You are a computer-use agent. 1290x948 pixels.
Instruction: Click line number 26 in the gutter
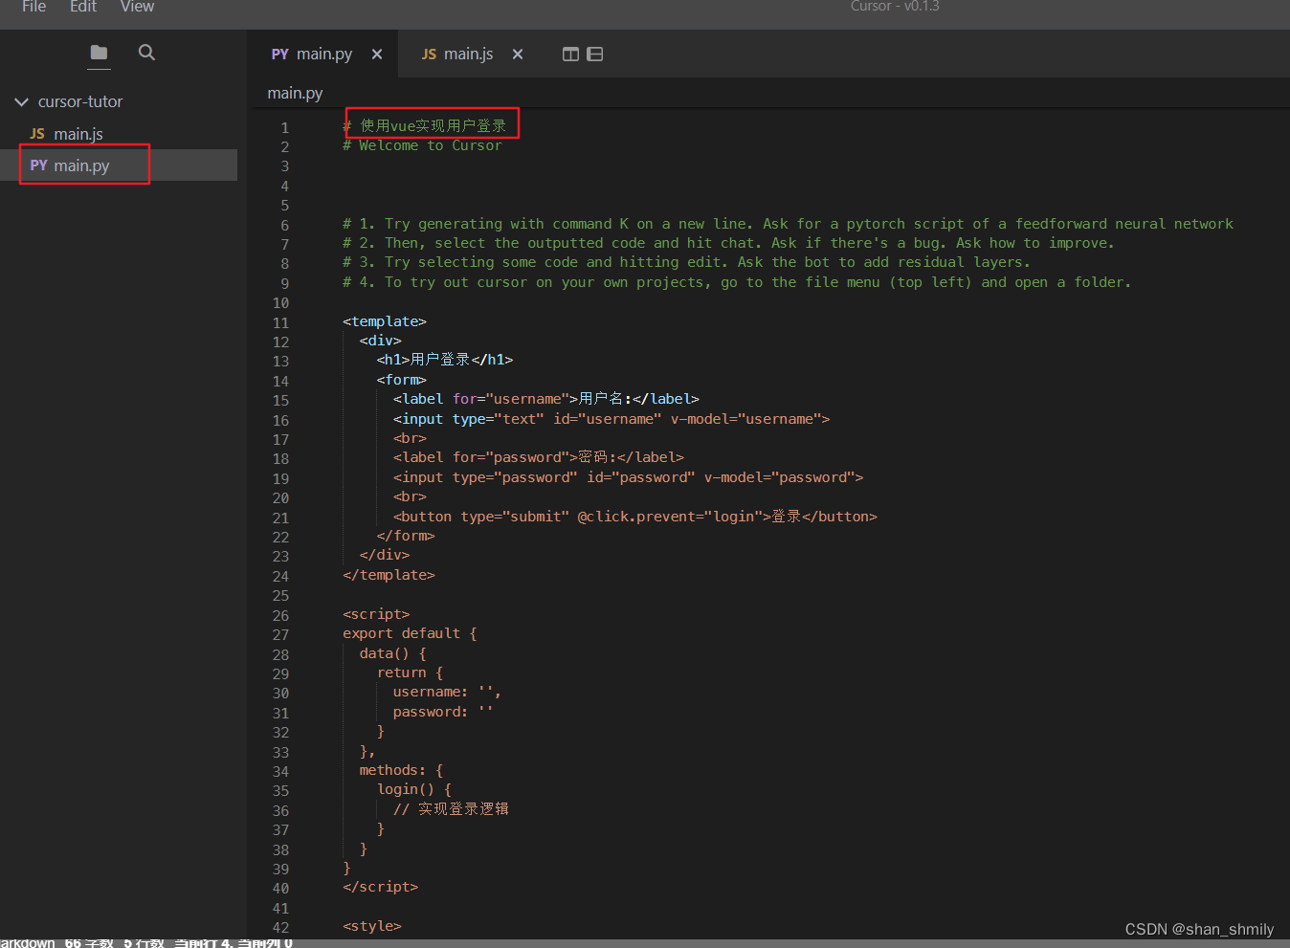[280, 616]
